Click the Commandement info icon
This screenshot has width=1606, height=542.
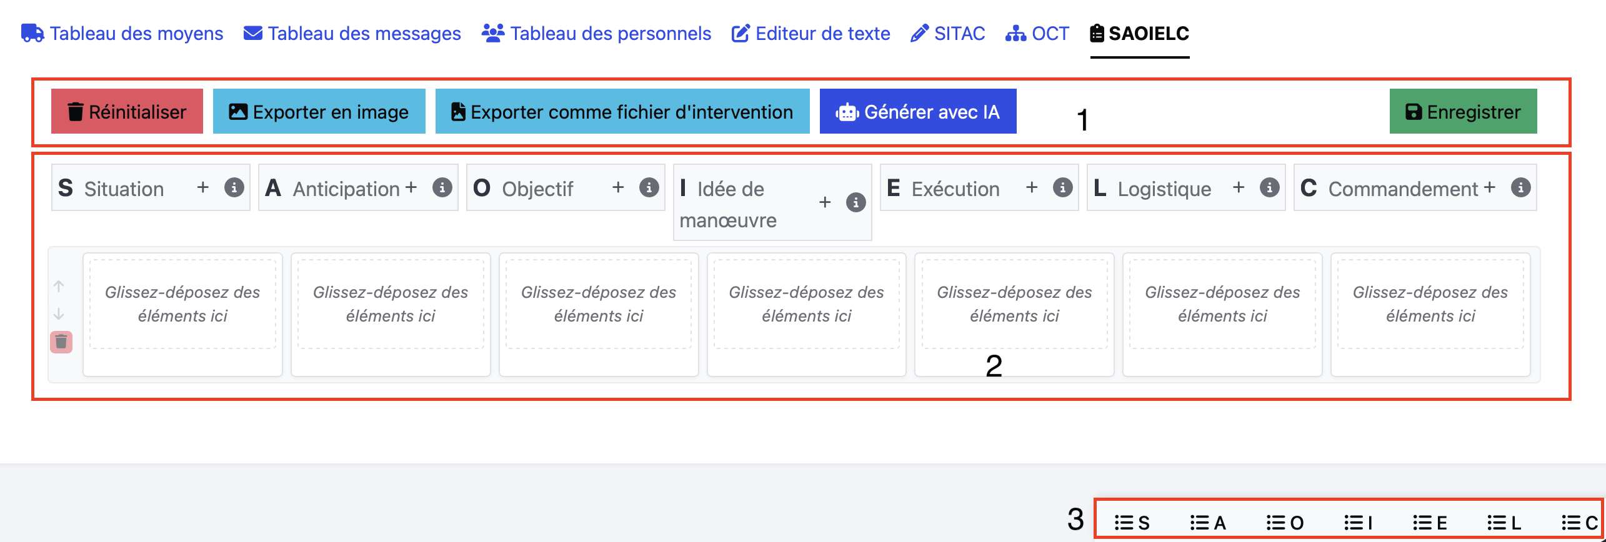1520,187
